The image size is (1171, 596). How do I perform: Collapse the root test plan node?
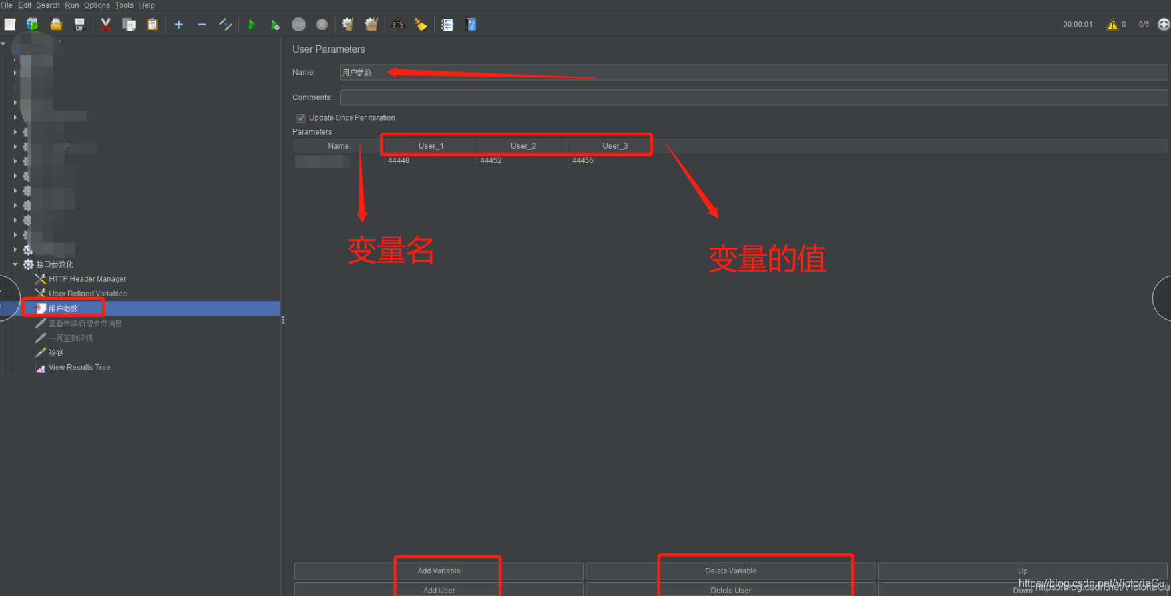click(x=3, y=43)
